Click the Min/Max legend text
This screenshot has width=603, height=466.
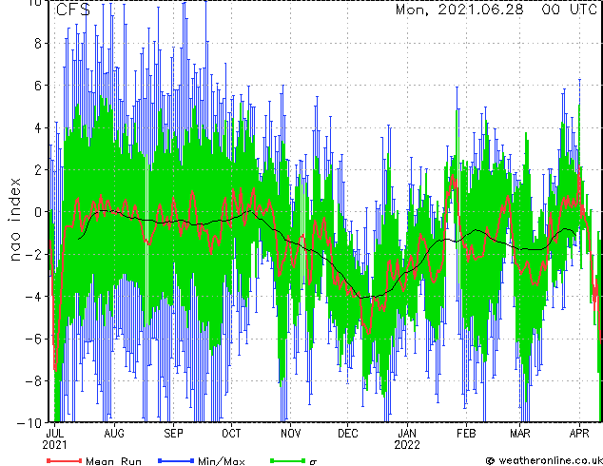point(222,461)
